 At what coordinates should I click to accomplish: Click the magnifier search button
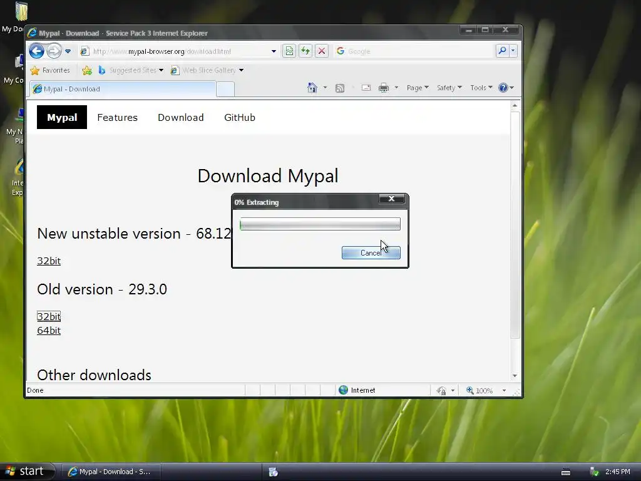point(502,51)
